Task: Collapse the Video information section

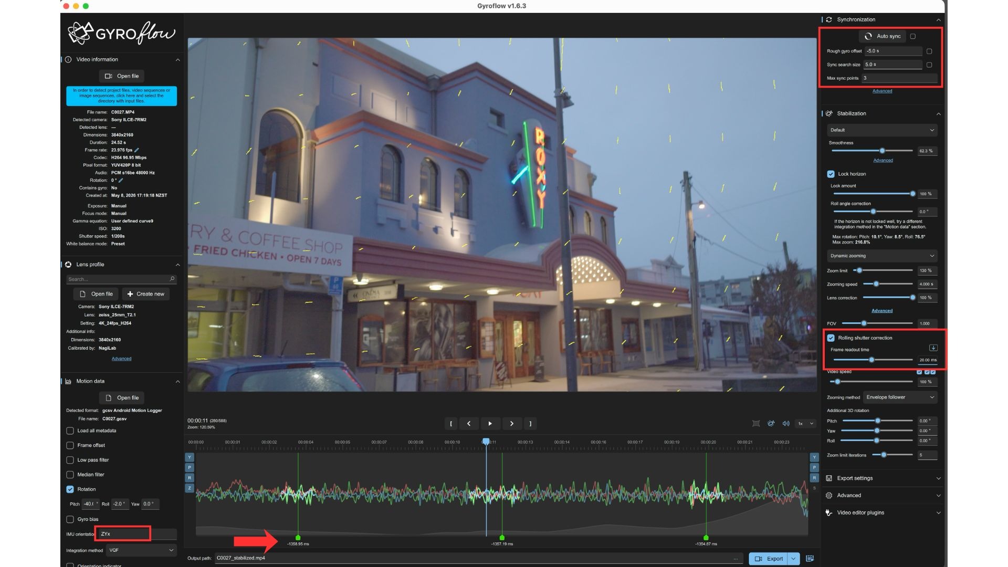Action: click(x=177, y=60)
